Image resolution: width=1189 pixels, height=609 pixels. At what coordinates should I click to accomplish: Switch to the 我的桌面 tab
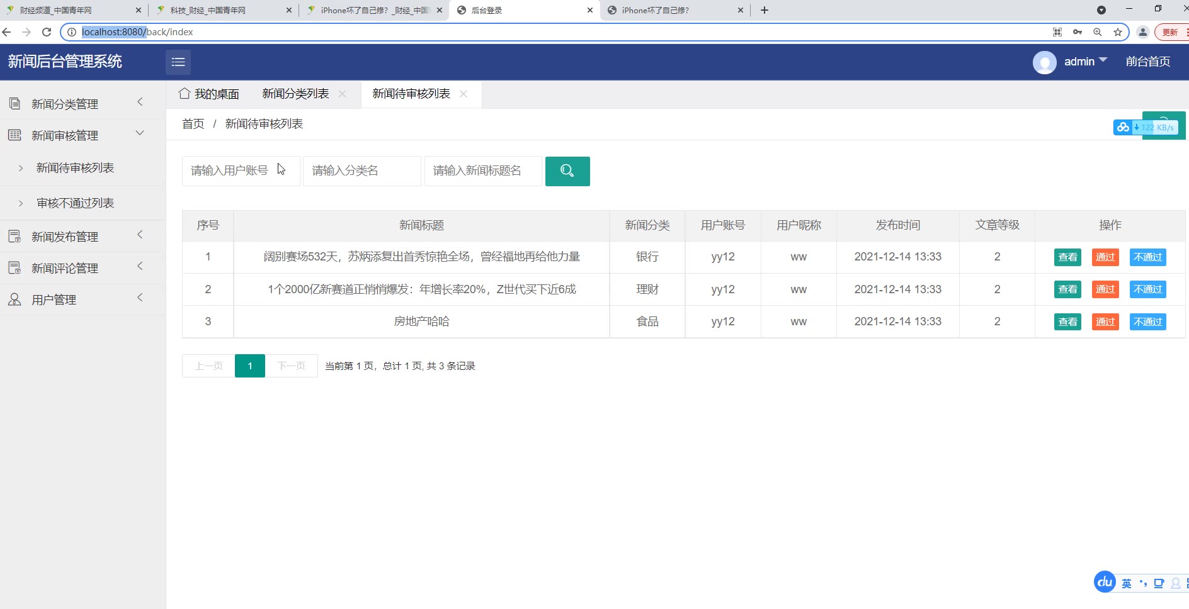[209, 94]
